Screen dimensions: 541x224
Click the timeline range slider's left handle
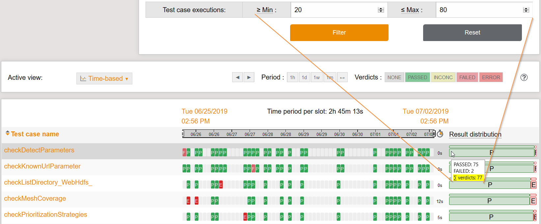click(183, 134)
